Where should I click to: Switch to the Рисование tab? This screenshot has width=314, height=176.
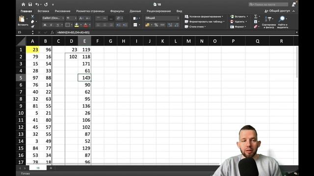click(62, 11)
